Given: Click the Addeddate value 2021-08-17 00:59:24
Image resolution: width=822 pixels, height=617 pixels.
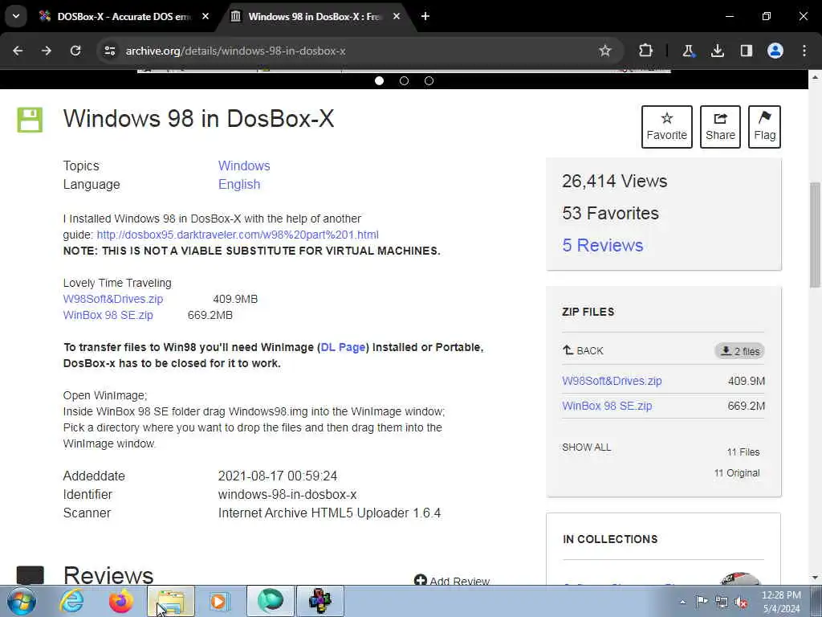Looking at the screenshot, I should pyautogui.click(x=278, y=476).
